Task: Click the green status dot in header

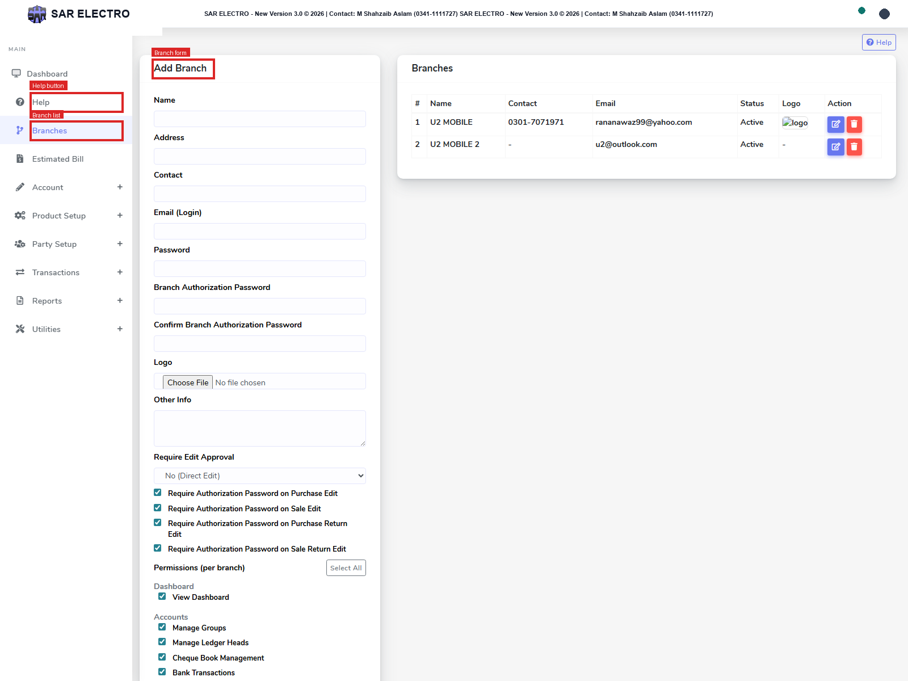Action: pyautogui.click(x=861, y=10)
